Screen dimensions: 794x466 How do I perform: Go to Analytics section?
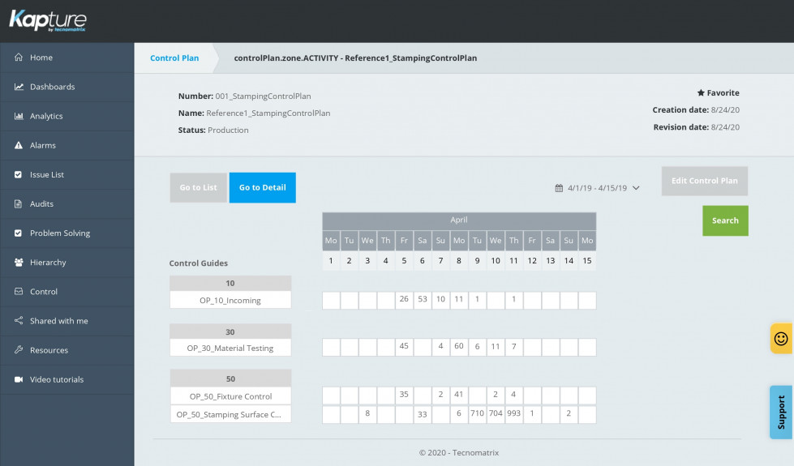[67, 116]
